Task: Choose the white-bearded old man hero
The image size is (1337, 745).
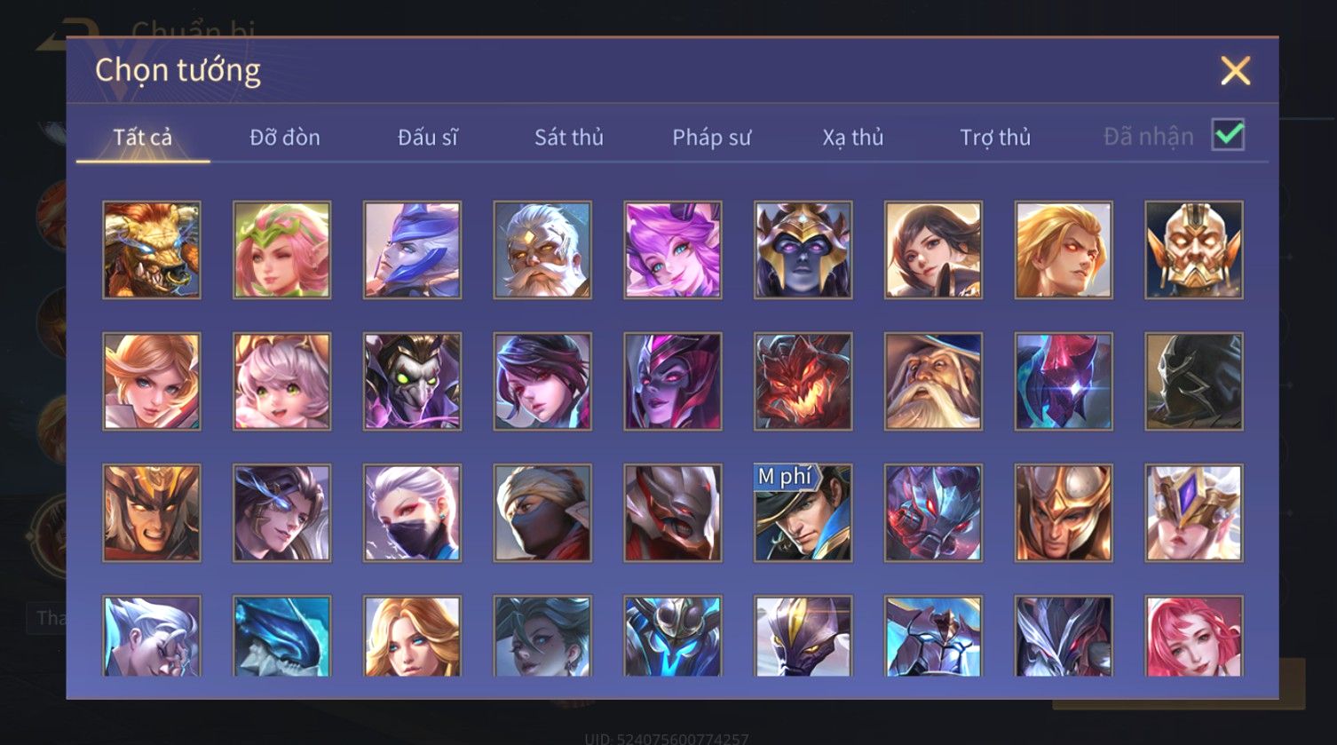Action: point(542,250)
